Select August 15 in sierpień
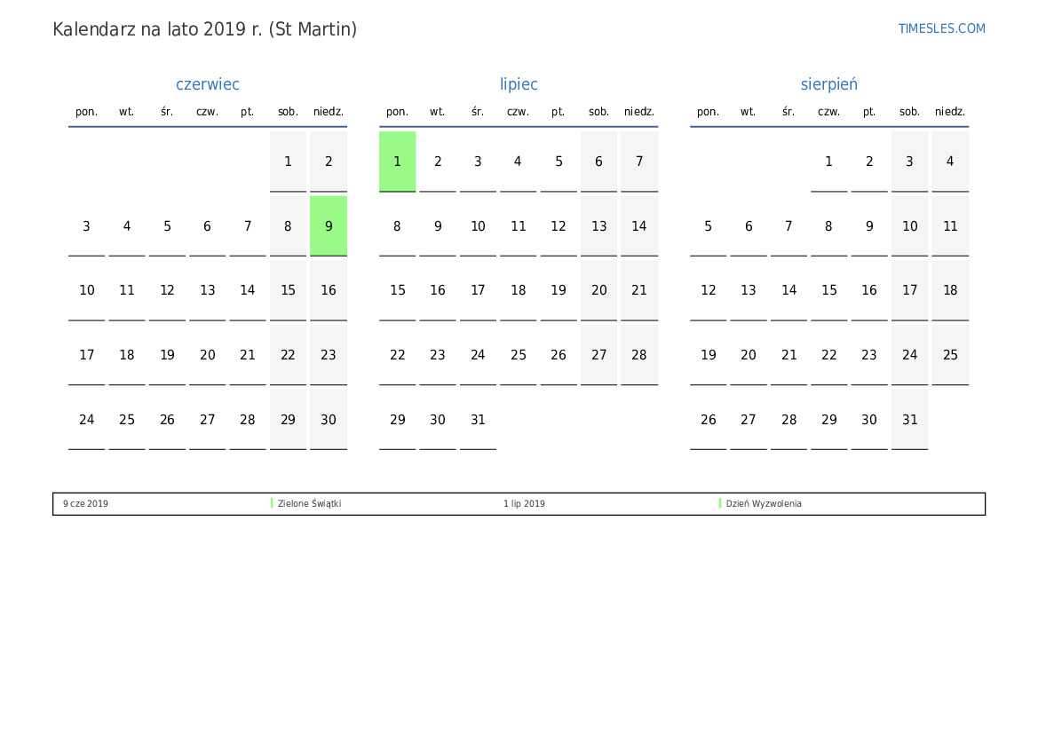1038x734 pixels. tap(828, 290)
